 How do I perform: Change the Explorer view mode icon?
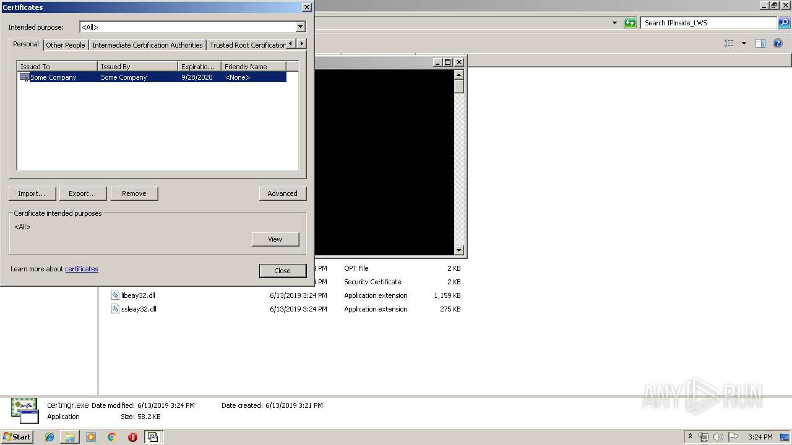click(729, 43)
